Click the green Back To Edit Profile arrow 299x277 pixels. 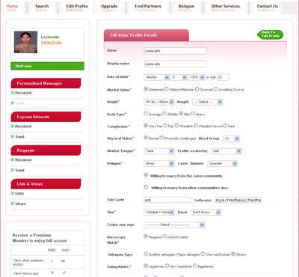click(x=270, y=34)
